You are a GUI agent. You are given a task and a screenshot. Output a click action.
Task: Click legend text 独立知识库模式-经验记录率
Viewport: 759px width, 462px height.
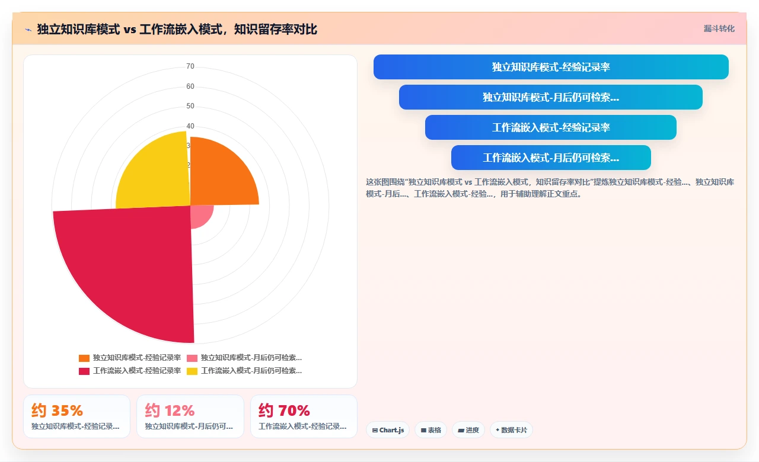[x=137, y=358]
